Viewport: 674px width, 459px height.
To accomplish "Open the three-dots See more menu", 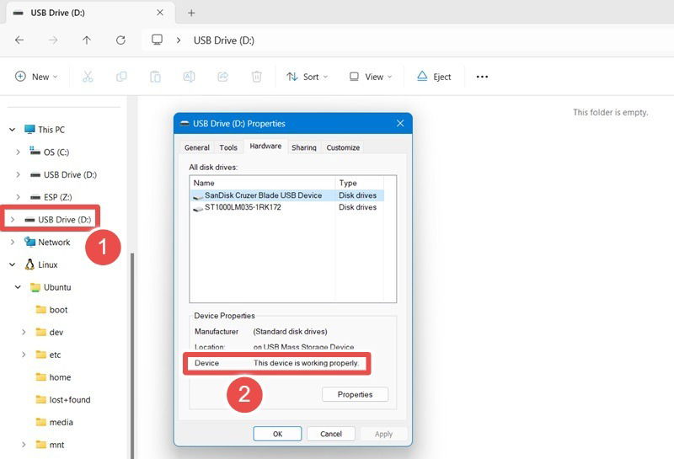I will 482,77.
